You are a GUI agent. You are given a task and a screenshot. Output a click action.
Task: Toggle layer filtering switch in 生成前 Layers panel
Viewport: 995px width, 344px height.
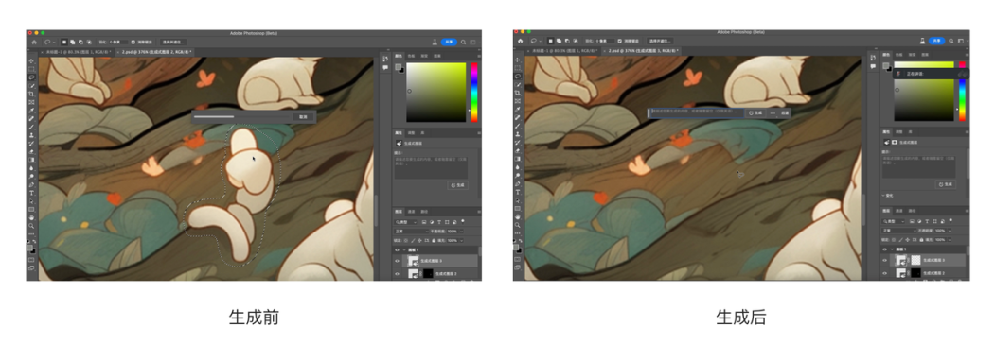463,221
